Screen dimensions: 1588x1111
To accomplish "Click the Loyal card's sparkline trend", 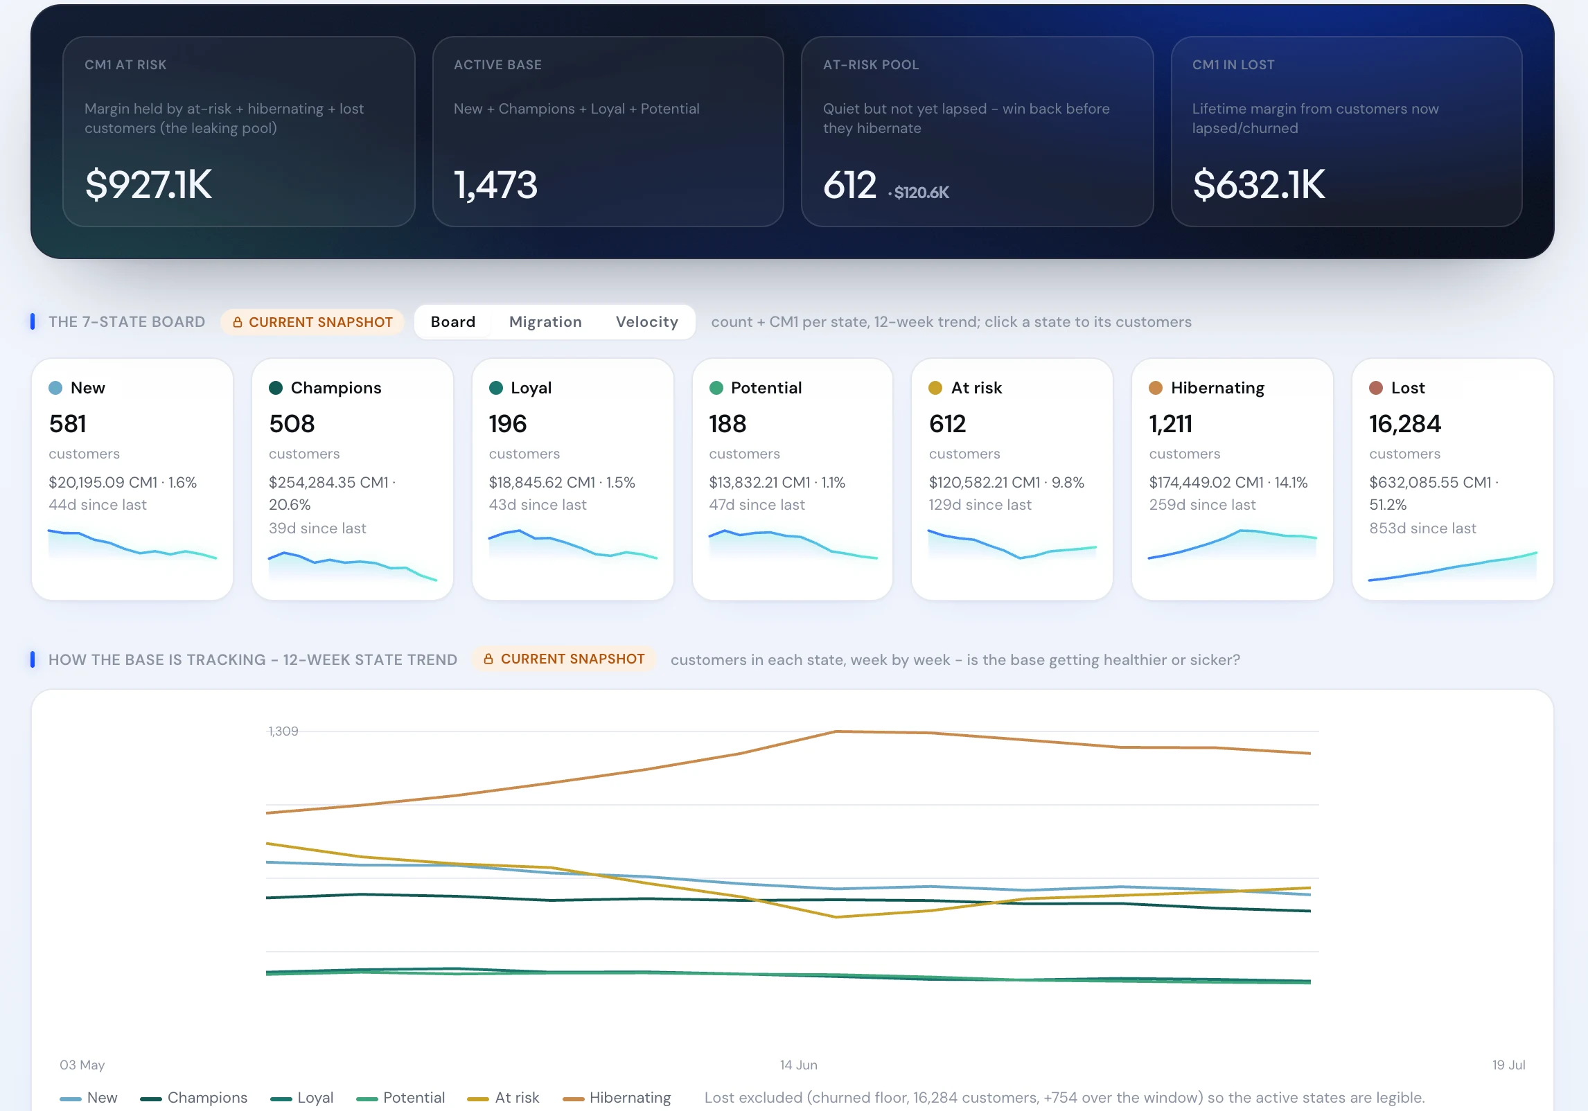I will [x=573, y=545].
